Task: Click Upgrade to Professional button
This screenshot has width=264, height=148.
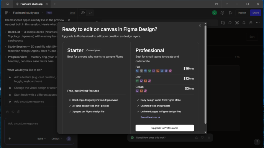Action: (x=165, y=128)
